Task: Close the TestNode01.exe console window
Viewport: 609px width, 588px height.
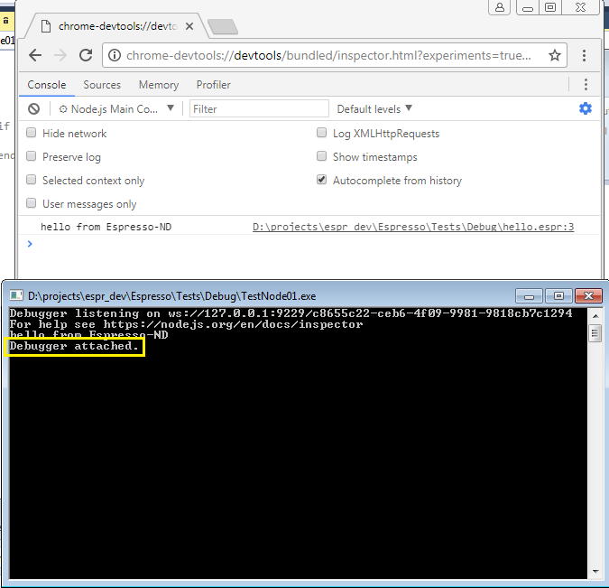Action: point(589,296)
